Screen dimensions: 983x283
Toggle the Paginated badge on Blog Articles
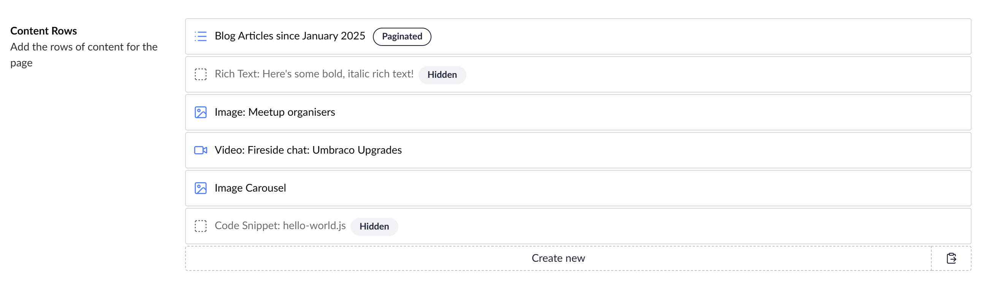click(x=402, y=36)
